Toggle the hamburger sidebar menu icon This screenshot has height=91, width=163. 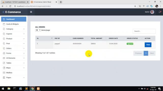[31, 12]
